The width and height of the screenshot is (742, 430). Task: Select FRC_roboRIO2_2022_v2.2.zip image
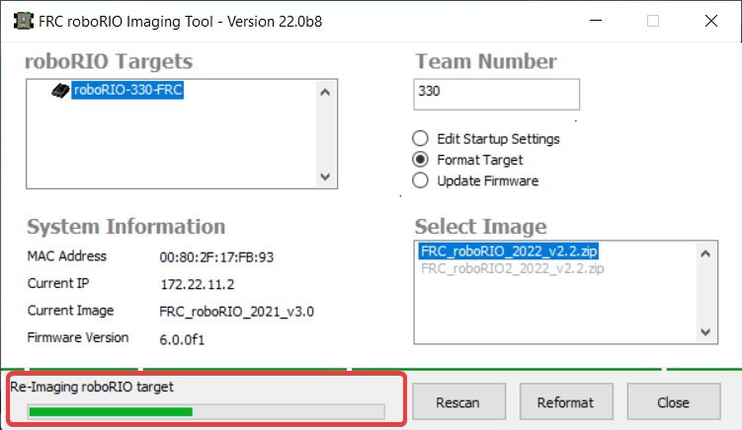[512, 269]
